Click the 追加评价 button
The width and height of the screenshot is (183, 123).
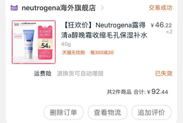(151, 112)
